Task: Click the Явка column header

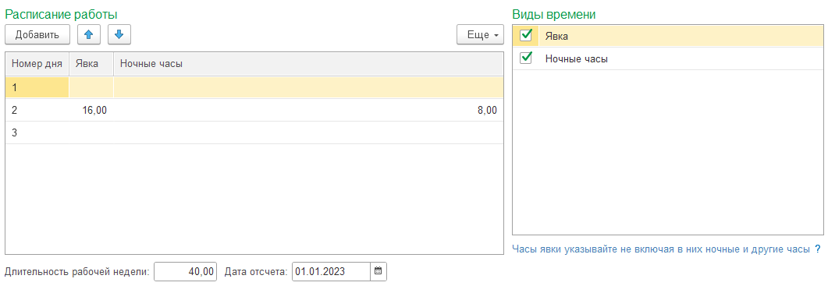Action: (x=91, y=64)
